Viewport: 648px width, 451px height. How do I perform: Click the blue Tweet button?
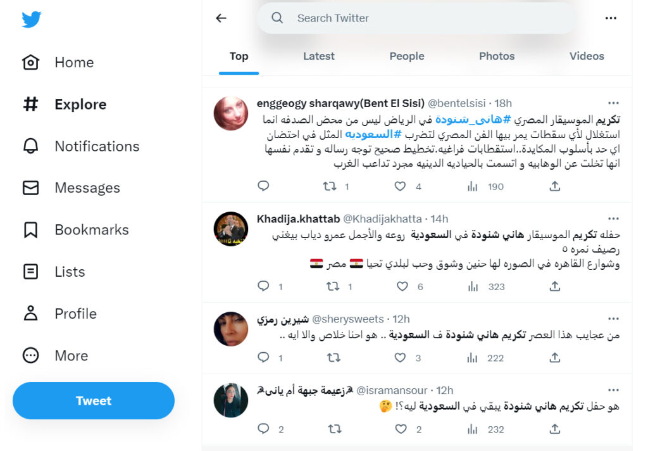pos(94,400)
